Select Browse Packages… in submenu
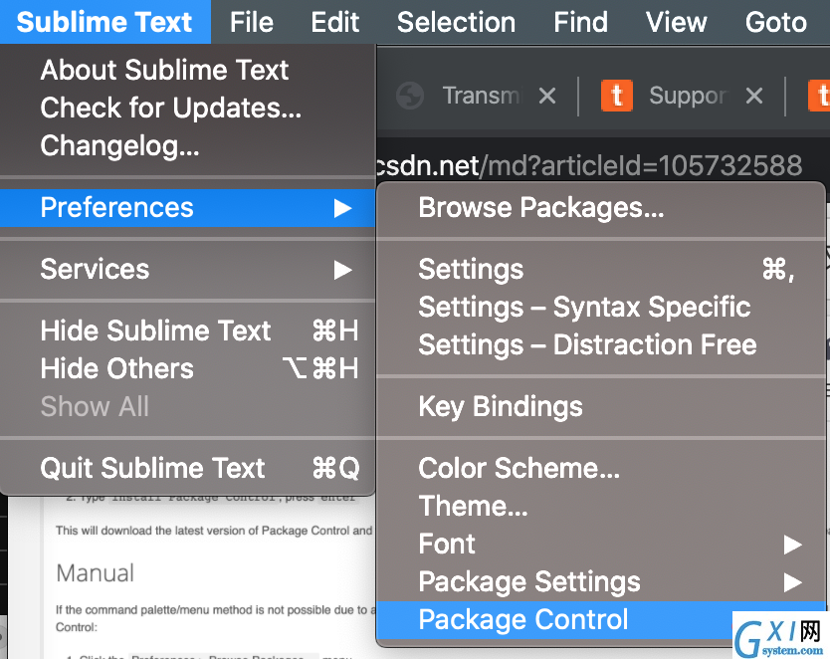Viewport: 830px width, 659px height. [601, 207]
